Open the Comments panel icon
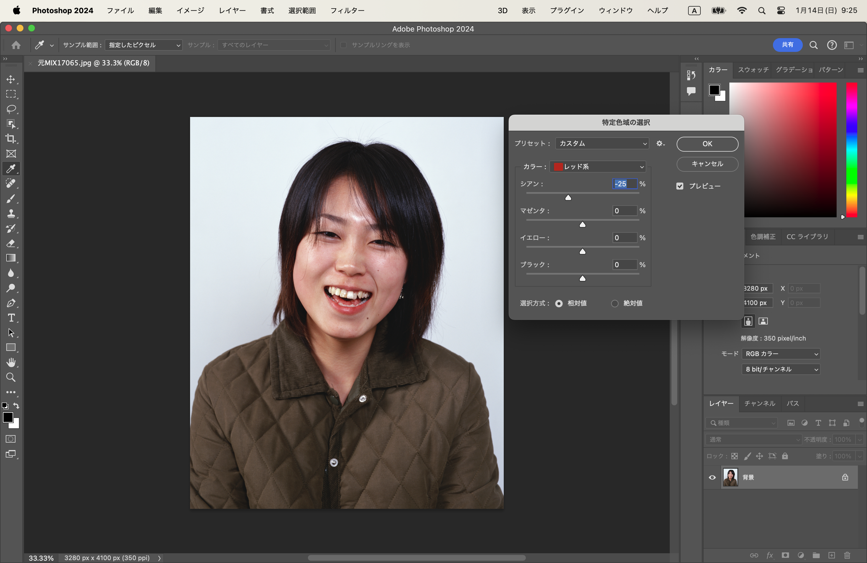Screen dimensions: 867x563 point(691,91)
